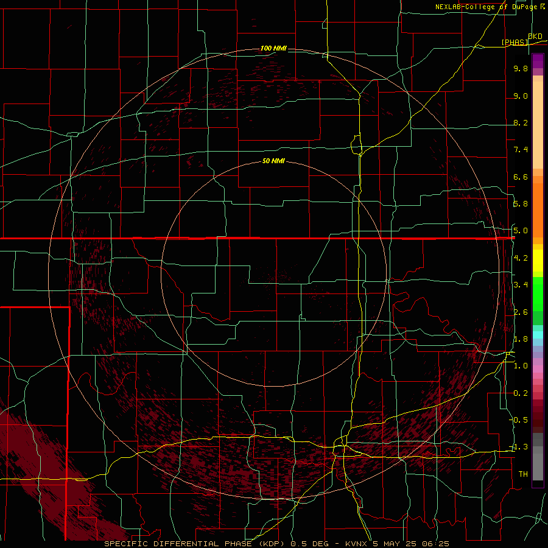Click the 2.6 value on the color scale
Image resolution: width=548 pixels, height=548 pixels.
pyautogui.click(x=521, y=312)
